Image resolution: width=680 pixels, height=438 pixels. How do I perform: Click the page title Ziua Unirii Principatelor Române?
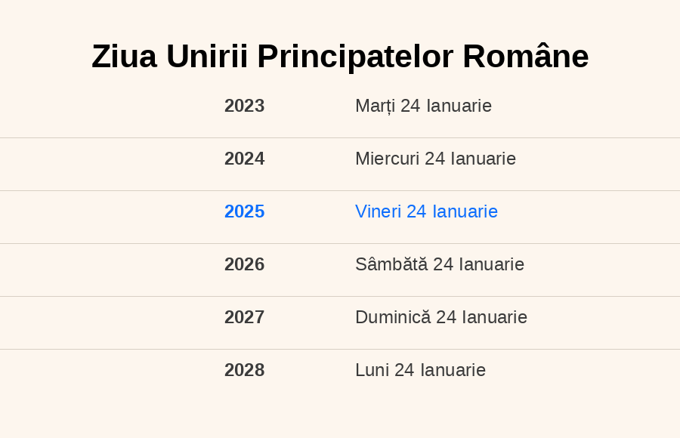(x=340, y=57)
